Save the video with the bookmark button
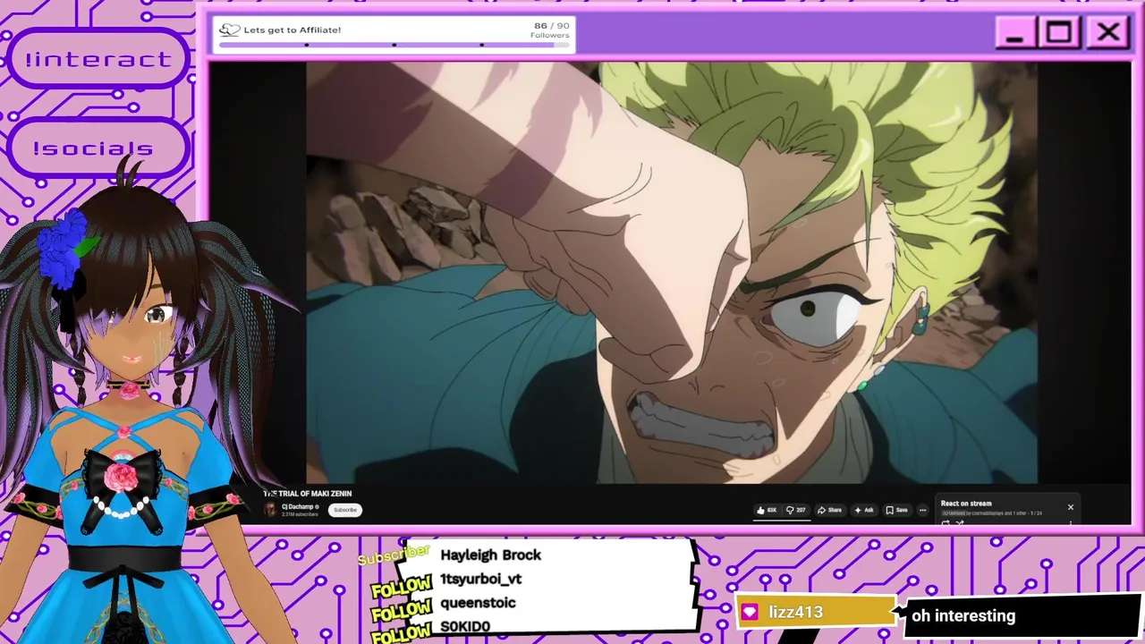 point(896,510)
